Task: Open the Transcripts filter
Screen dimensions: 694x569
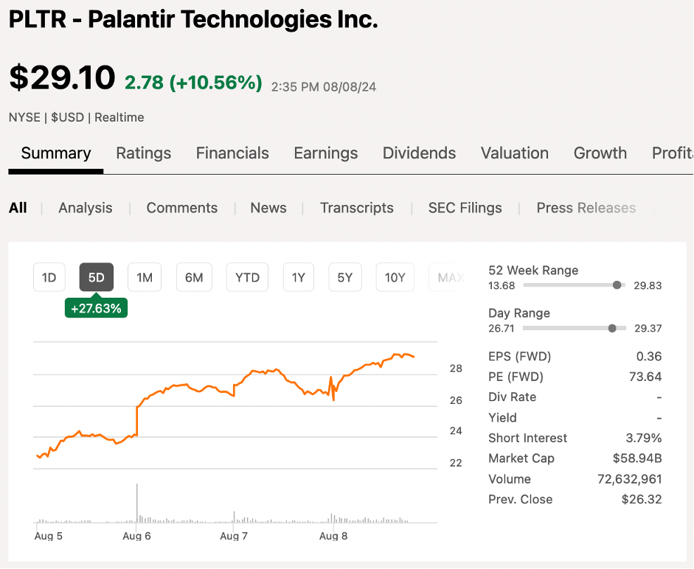Action: (x=357, y=208)
